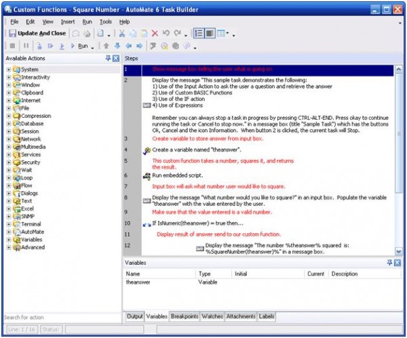Open the view layout dropdown arrow
The height and width of the screenshot is (338, 407).
coord(227,33)
